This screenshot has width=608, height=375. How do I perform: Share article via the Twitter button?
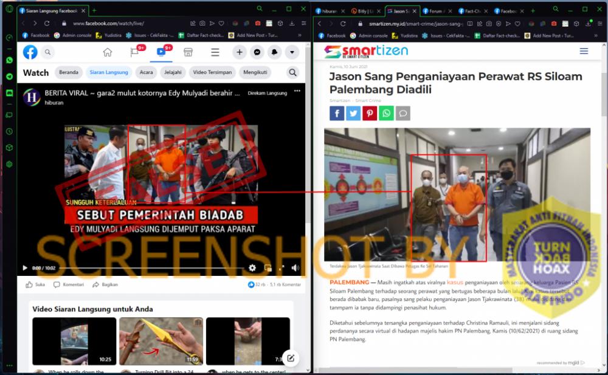tap(353, 113)
